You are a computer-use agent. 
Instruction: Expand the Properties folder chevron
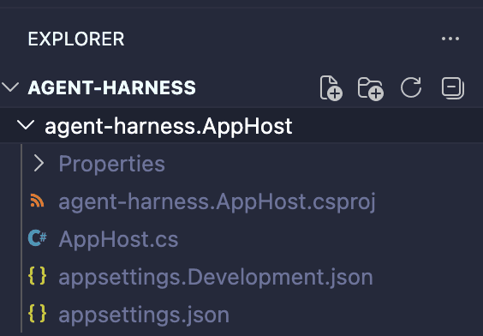[x=39, y=163]
